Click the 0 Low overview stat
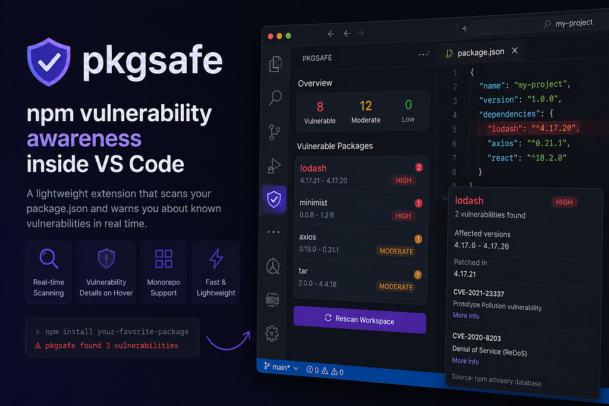609x406 pixels. tap(408, 111)
